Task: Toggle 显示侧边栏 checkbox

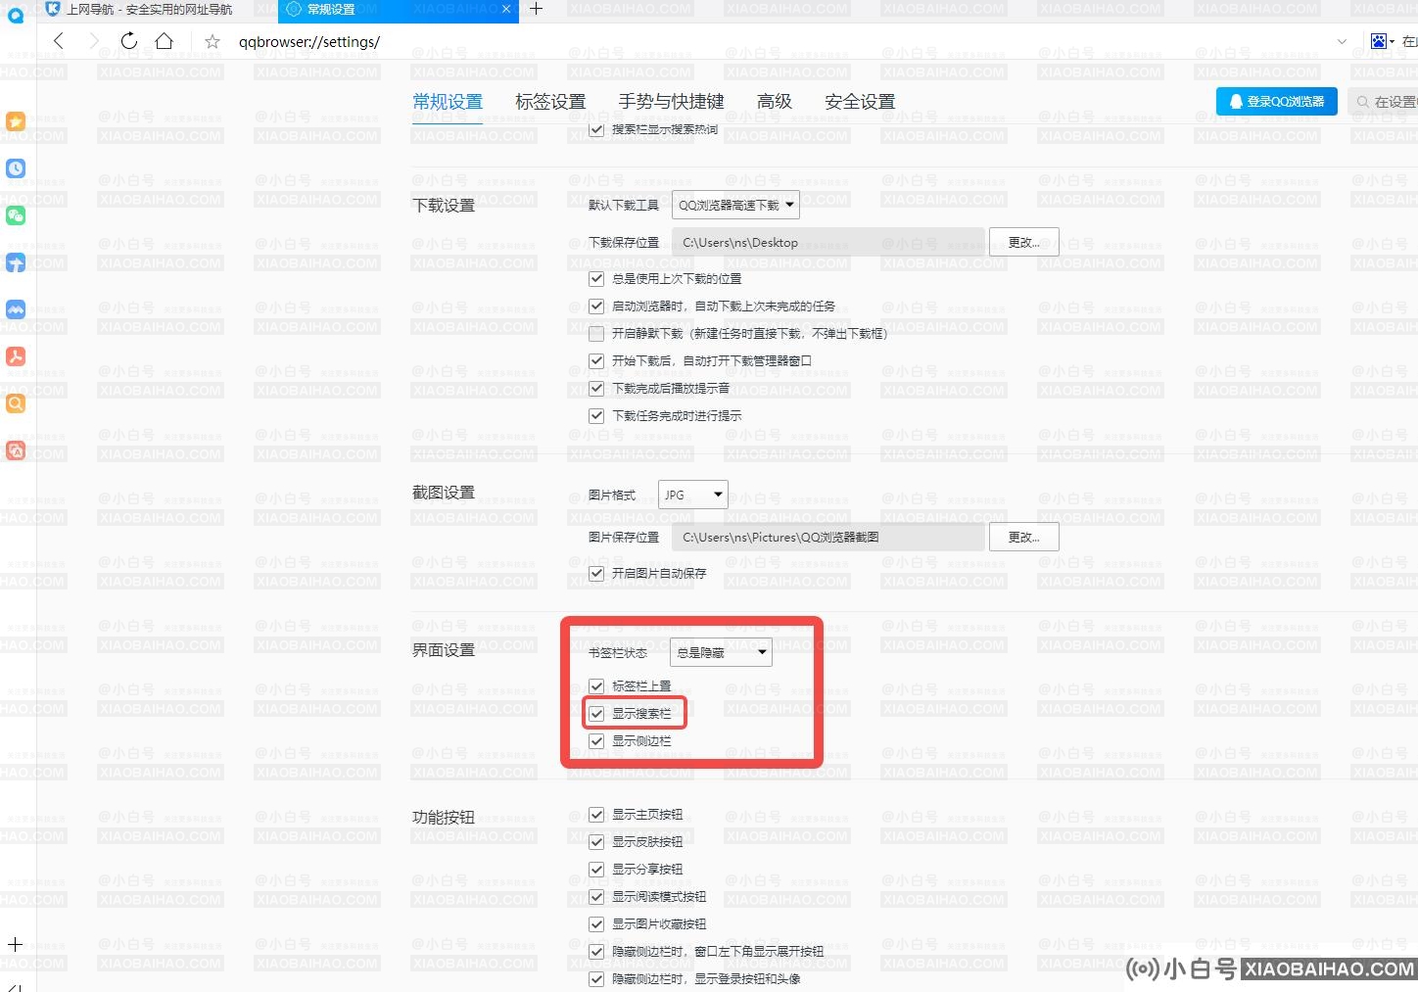Action: pos(596,741)
